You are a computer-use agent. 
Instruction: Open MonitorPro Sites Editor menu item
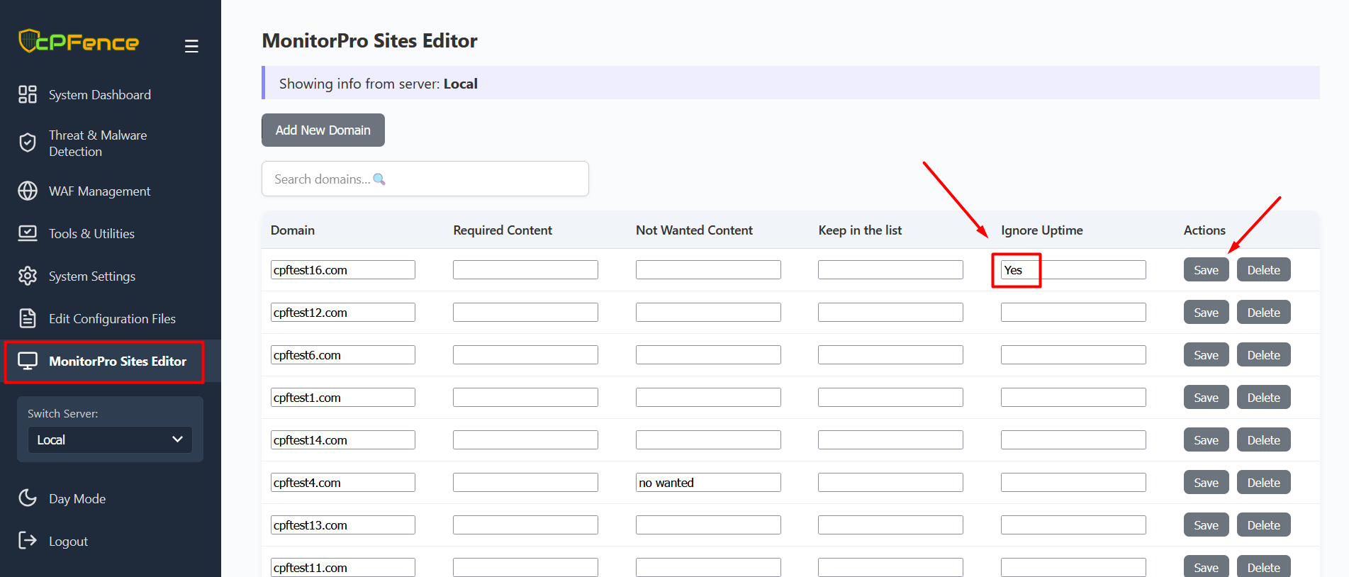tap(117, 362)
